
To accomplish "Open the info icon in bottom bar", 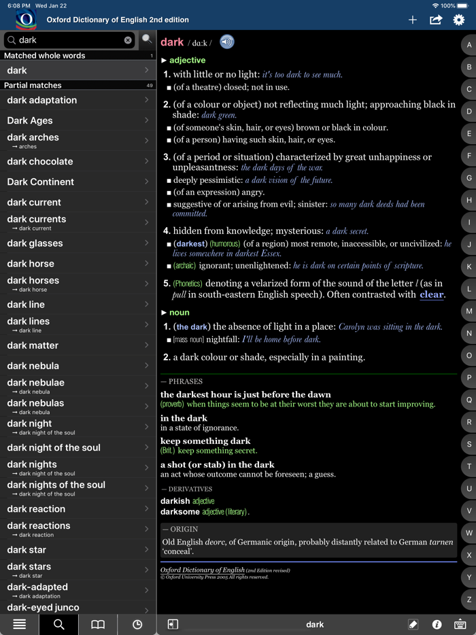I will [x=437, y=625].
